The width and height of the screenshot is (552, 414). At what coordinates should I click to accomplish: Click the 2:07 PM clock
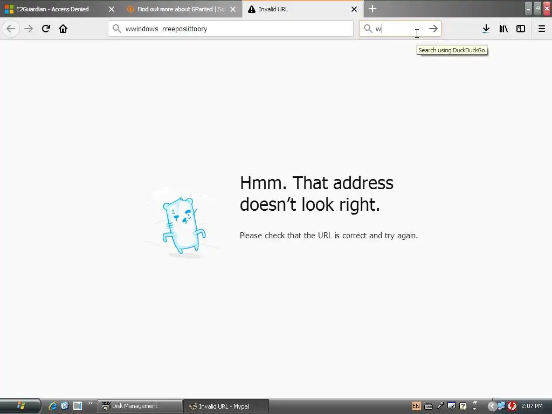tap(532, 406)
